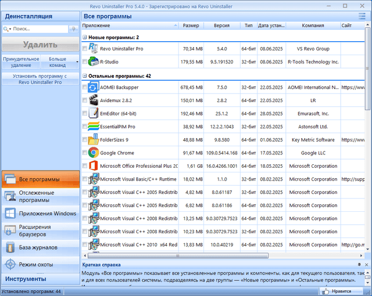Open Windows Apps (Приложения Windows) icon
This screenshot has height=296, width=372.
[11, 214]
